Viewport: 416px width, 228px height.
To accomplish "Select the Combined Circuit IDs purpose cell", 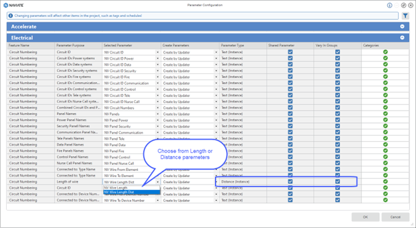I will tap(78, 107).
